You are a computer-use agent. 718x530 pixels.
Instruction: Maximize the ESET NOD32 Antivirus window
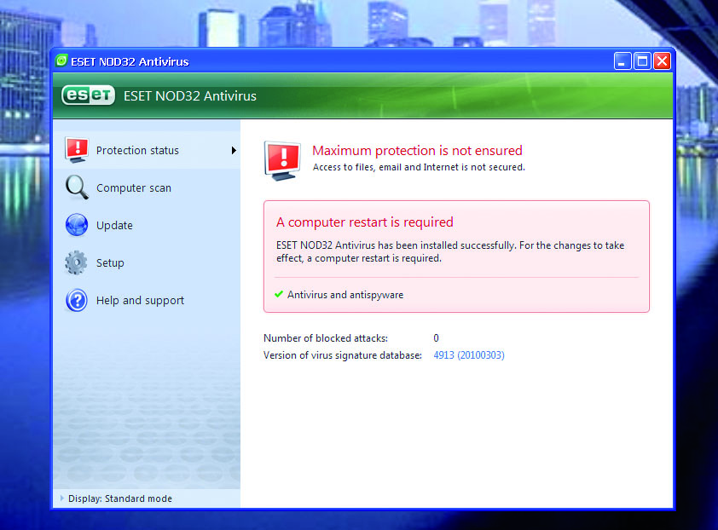coord(642,60)
